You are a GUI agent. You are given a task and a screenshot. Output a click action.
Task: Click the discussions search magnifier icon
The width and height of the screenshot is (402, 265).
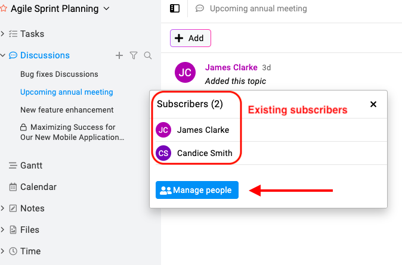148,55
